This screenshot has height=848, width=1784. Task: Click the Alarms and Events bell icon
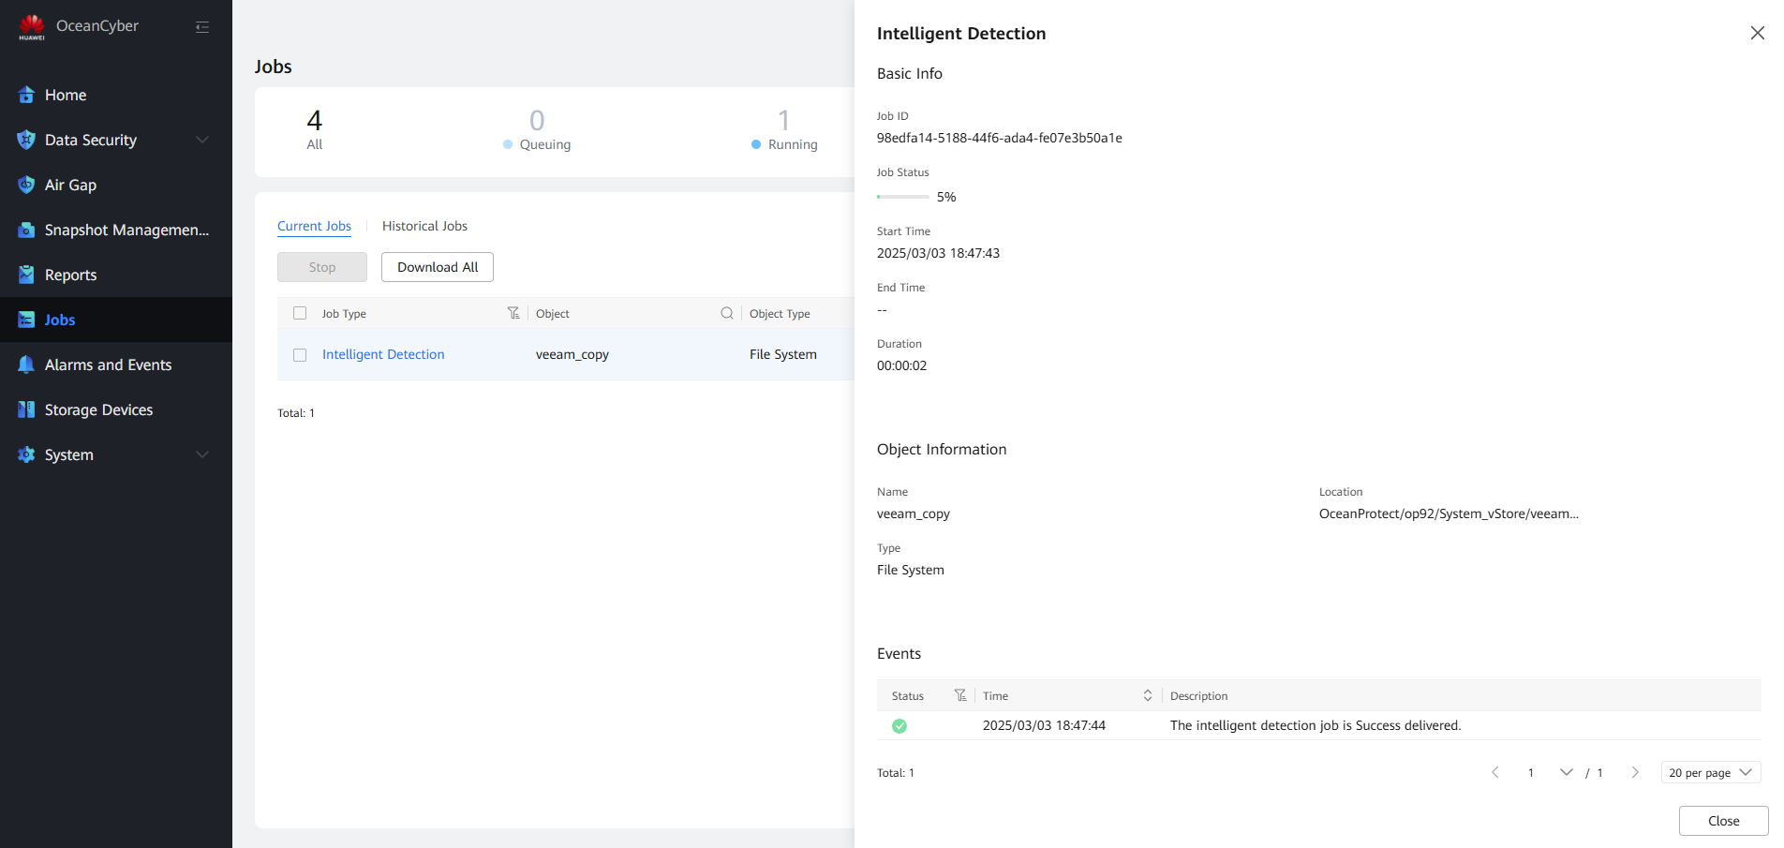[x=26, y=364]
